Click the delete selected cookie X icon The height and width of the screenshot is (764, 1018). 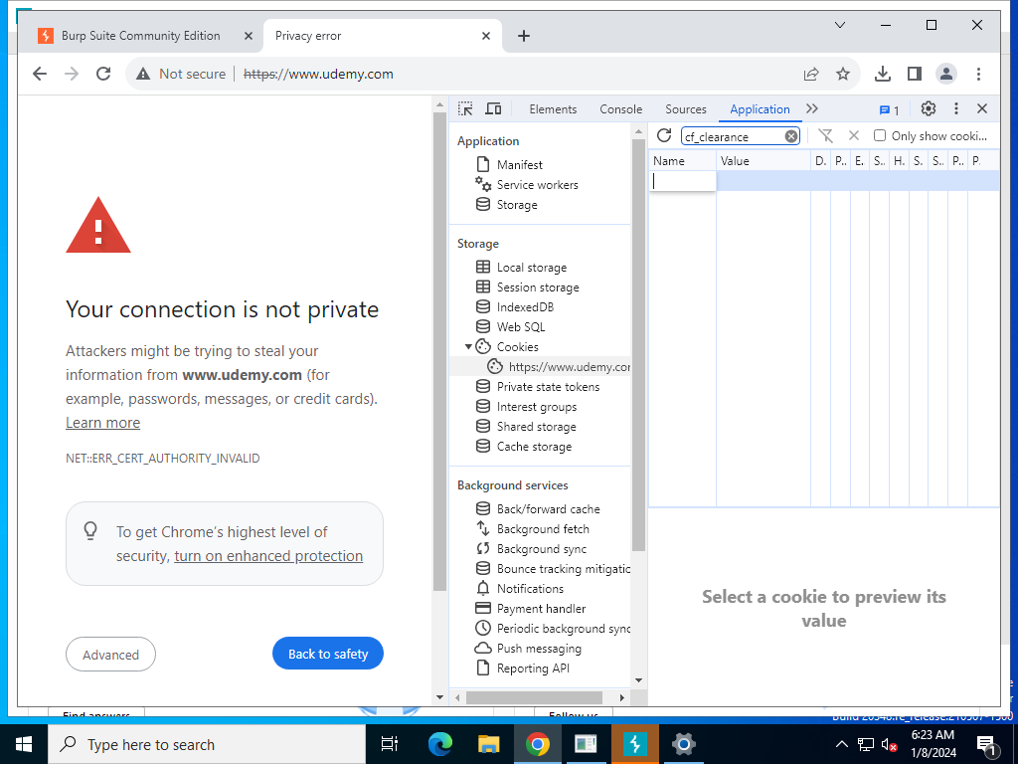click(x=854, y=135)
